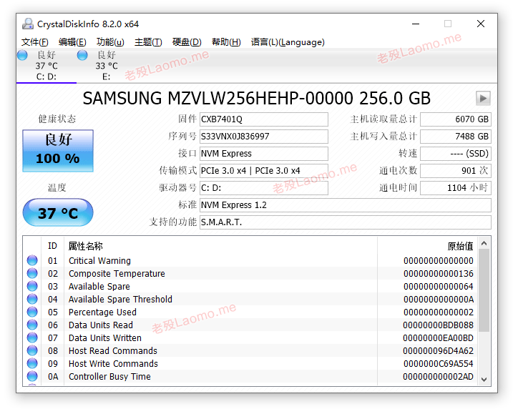Switch to the C: D: drive tab
This screenshot has width=518, height=414.
point(47,66)
